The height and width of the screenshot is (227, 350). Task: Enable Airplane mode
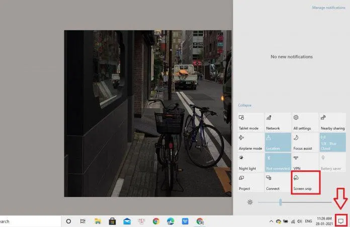[x=251, y=142]
